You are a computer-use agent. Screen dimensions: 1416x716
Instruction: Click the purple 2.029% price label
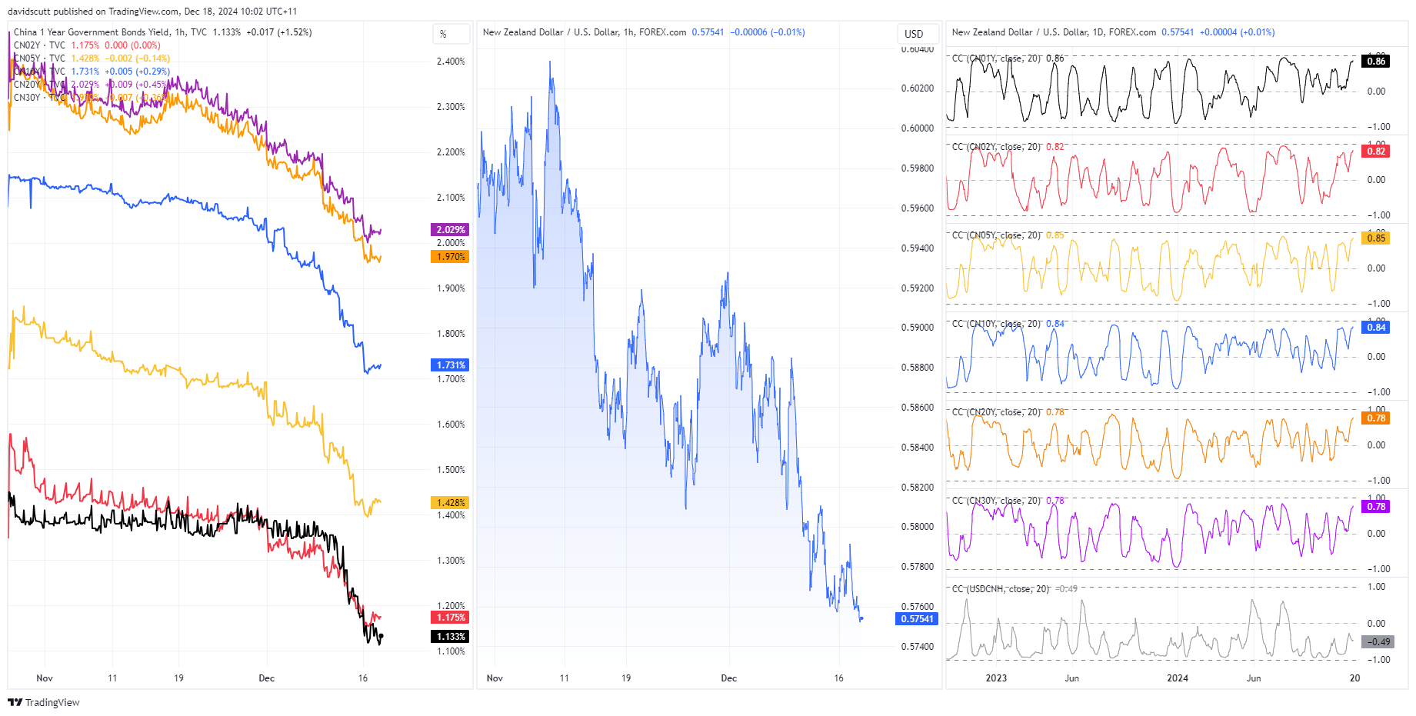(x=450, y=230)
